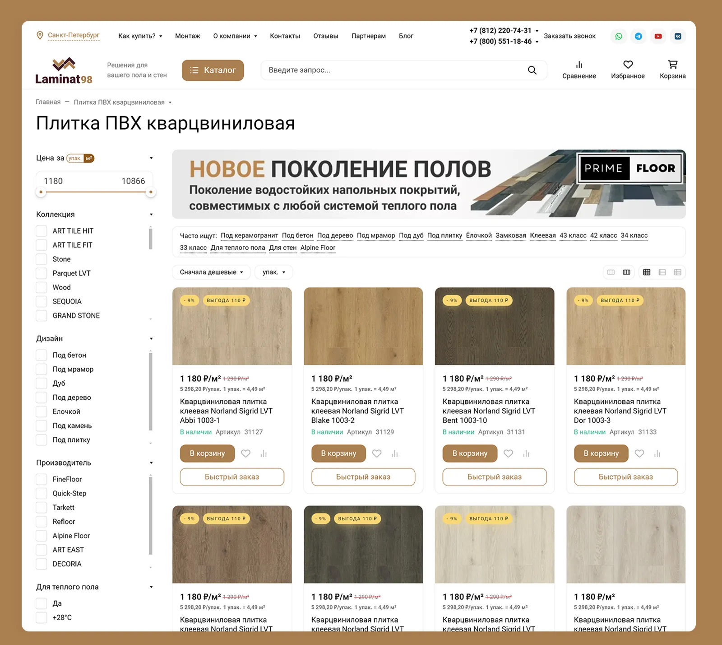Click the orange Каталог button

point(213,70)
